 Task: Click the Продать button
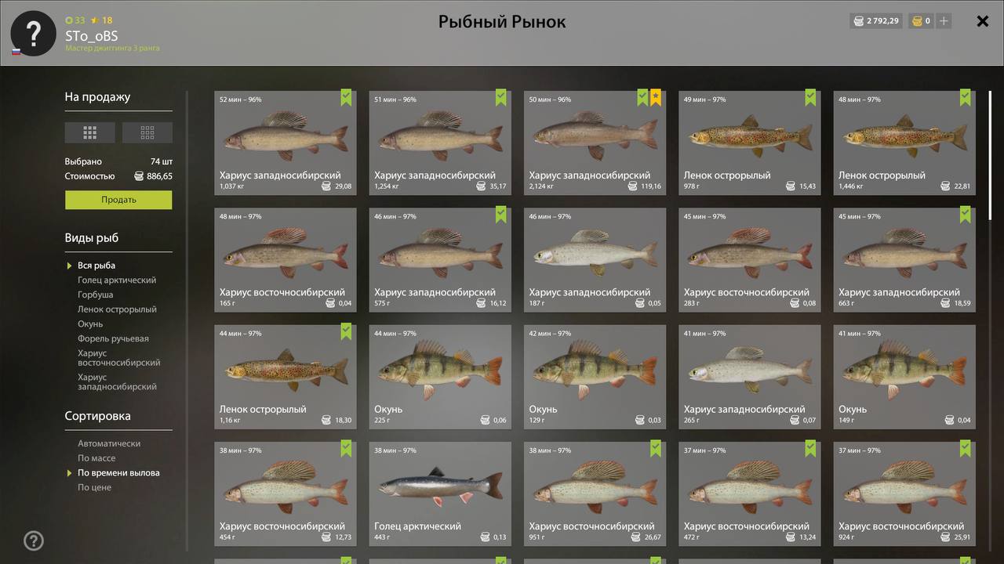118,200
